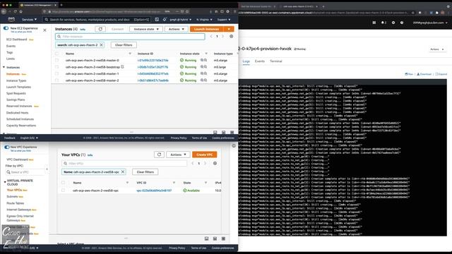Check the master-1 instance row

point(56,73)
